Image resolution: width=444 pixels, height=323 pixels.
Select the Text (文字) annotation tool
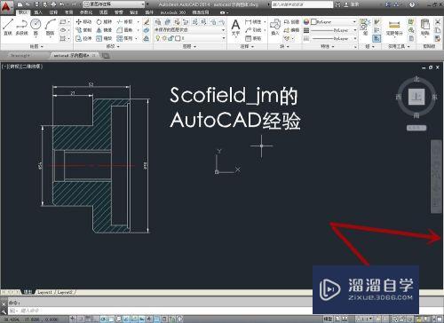[235, 28]
